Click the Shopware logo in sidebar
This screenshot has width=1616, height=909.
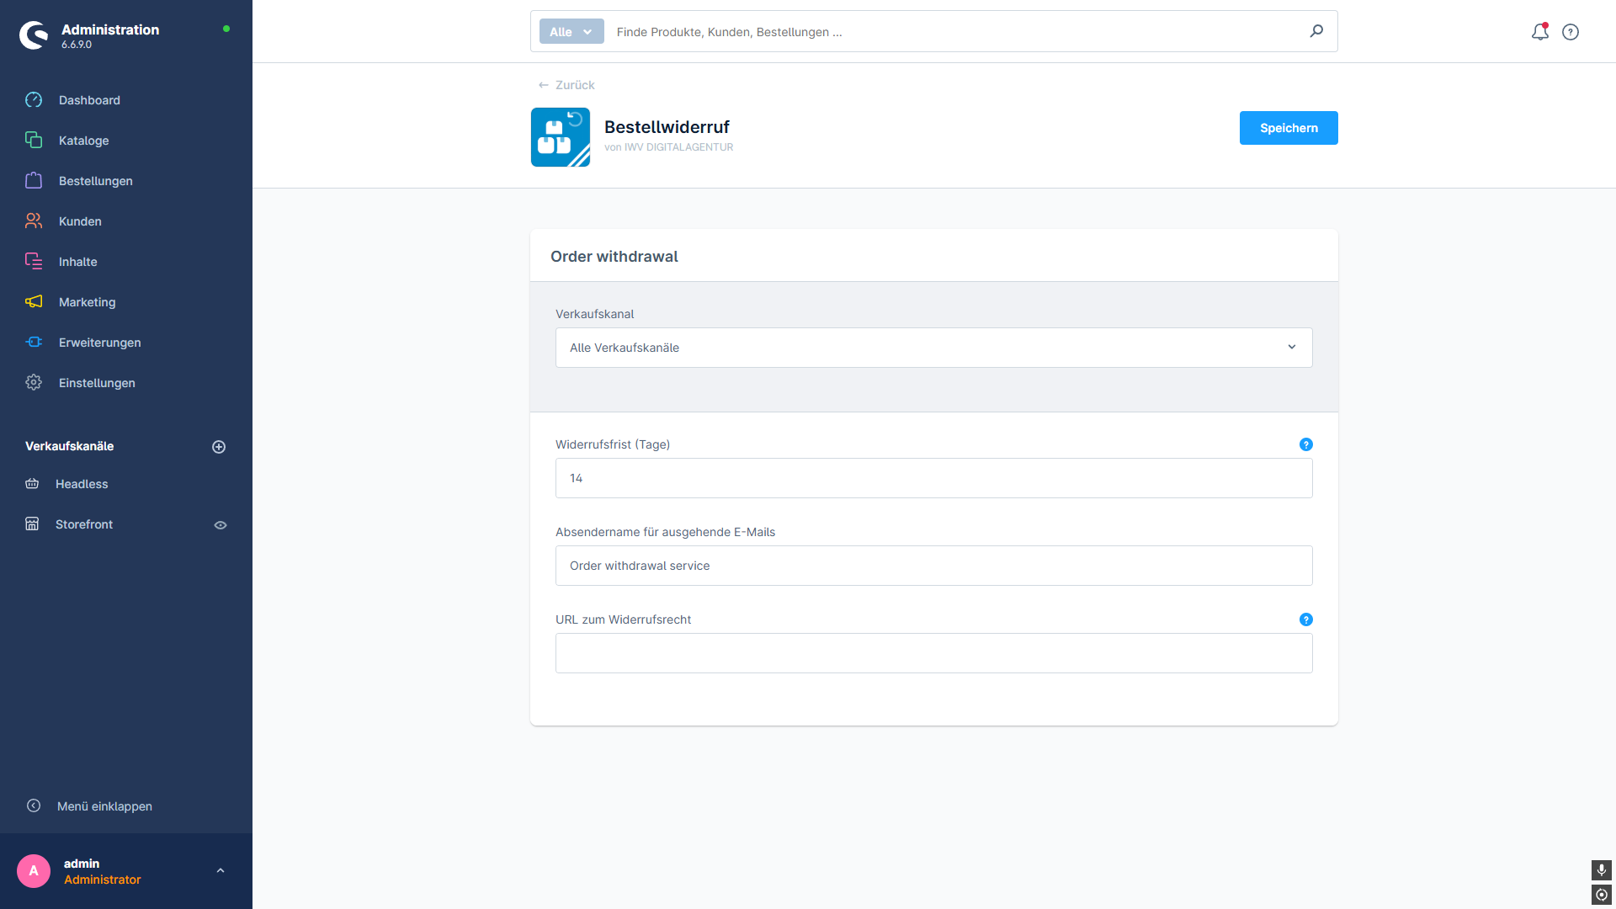[x=35, y=35]
